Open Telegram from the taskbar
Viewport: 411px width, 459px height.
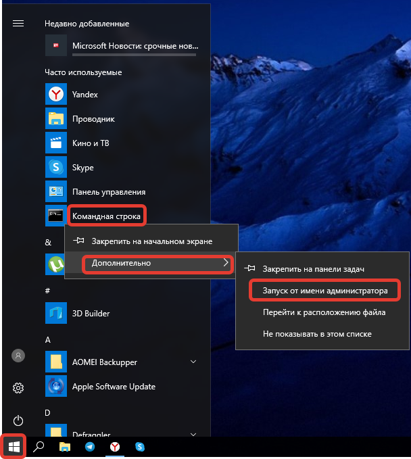(x=90, y=447)
